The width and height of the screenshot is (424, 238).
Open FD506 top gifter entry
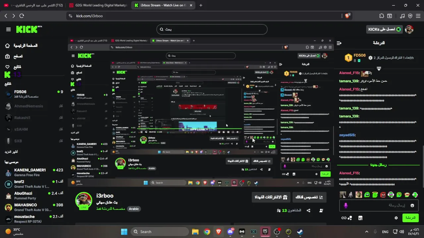[x=355, y=58]
